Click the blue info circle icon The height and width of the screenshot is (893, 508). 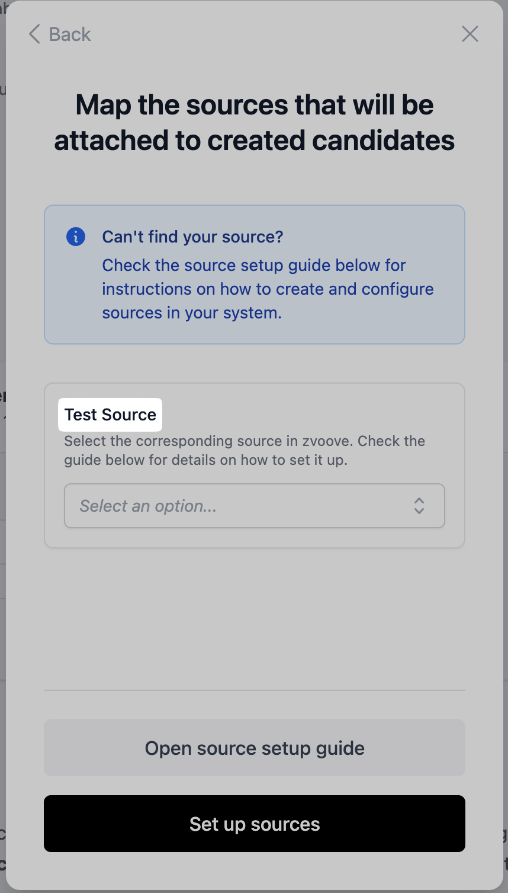coord(76,237)
